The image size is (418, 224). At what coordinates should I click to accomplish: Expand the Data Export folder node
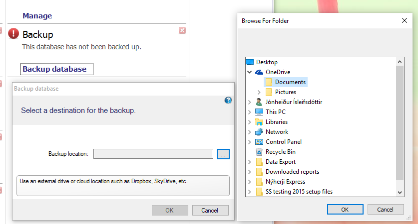250,162
